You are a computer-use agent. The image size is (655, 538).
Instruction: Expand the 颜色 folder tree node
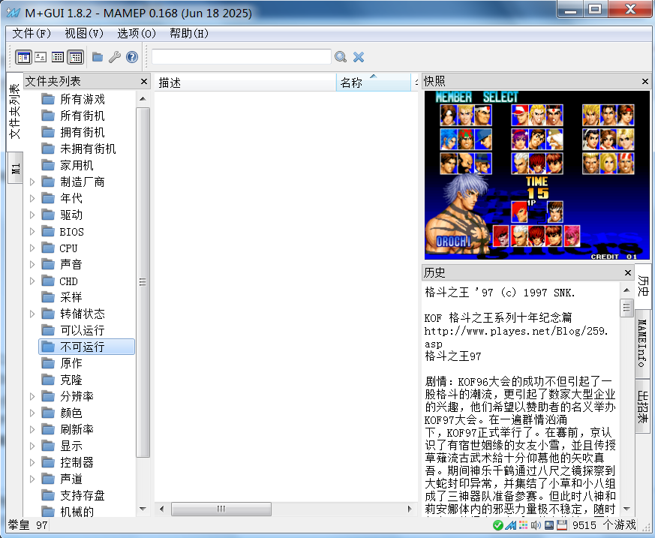pyautogui.click(x=32, y=413)
